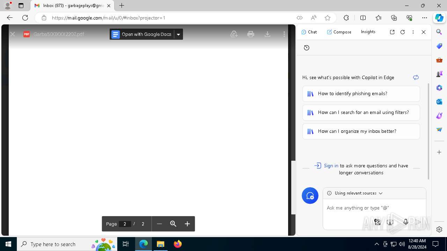Click the PDF viewer vertical scrollbar
This screenshot has height=251, width=447.
293,187
